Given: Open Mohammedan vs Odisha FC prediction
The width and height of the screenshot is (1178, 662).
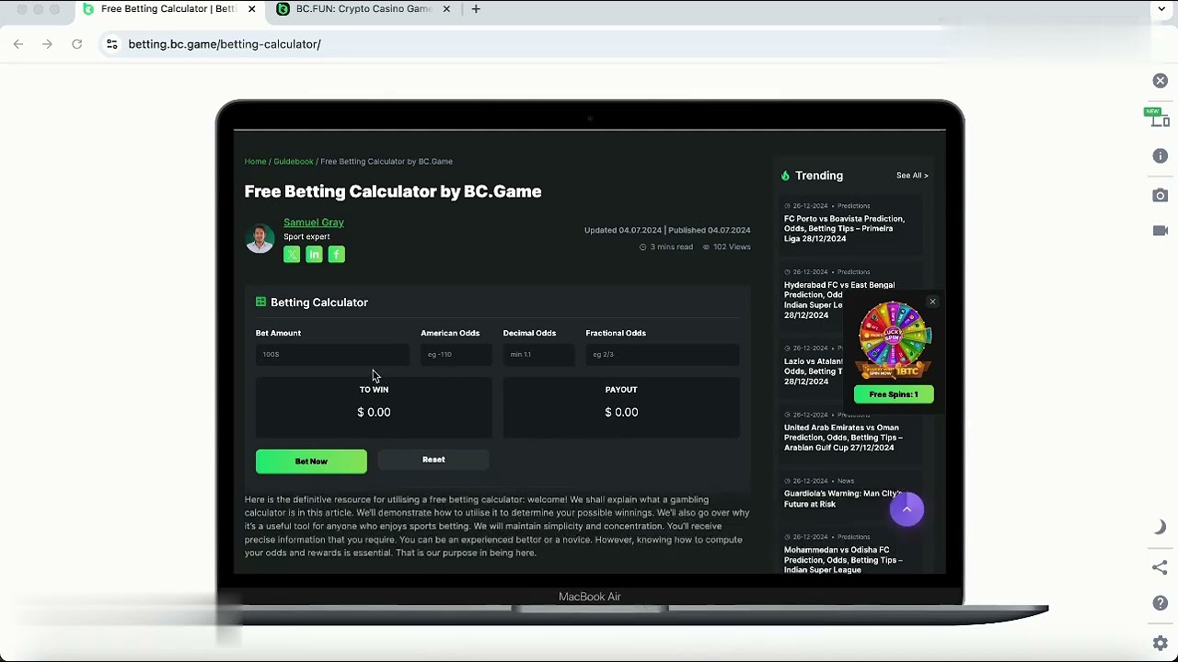Looking at the screenshot, I should pos(843,560).
